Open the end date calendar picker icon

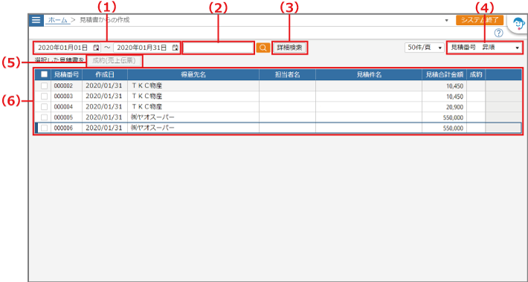click(x=175, y=47)
